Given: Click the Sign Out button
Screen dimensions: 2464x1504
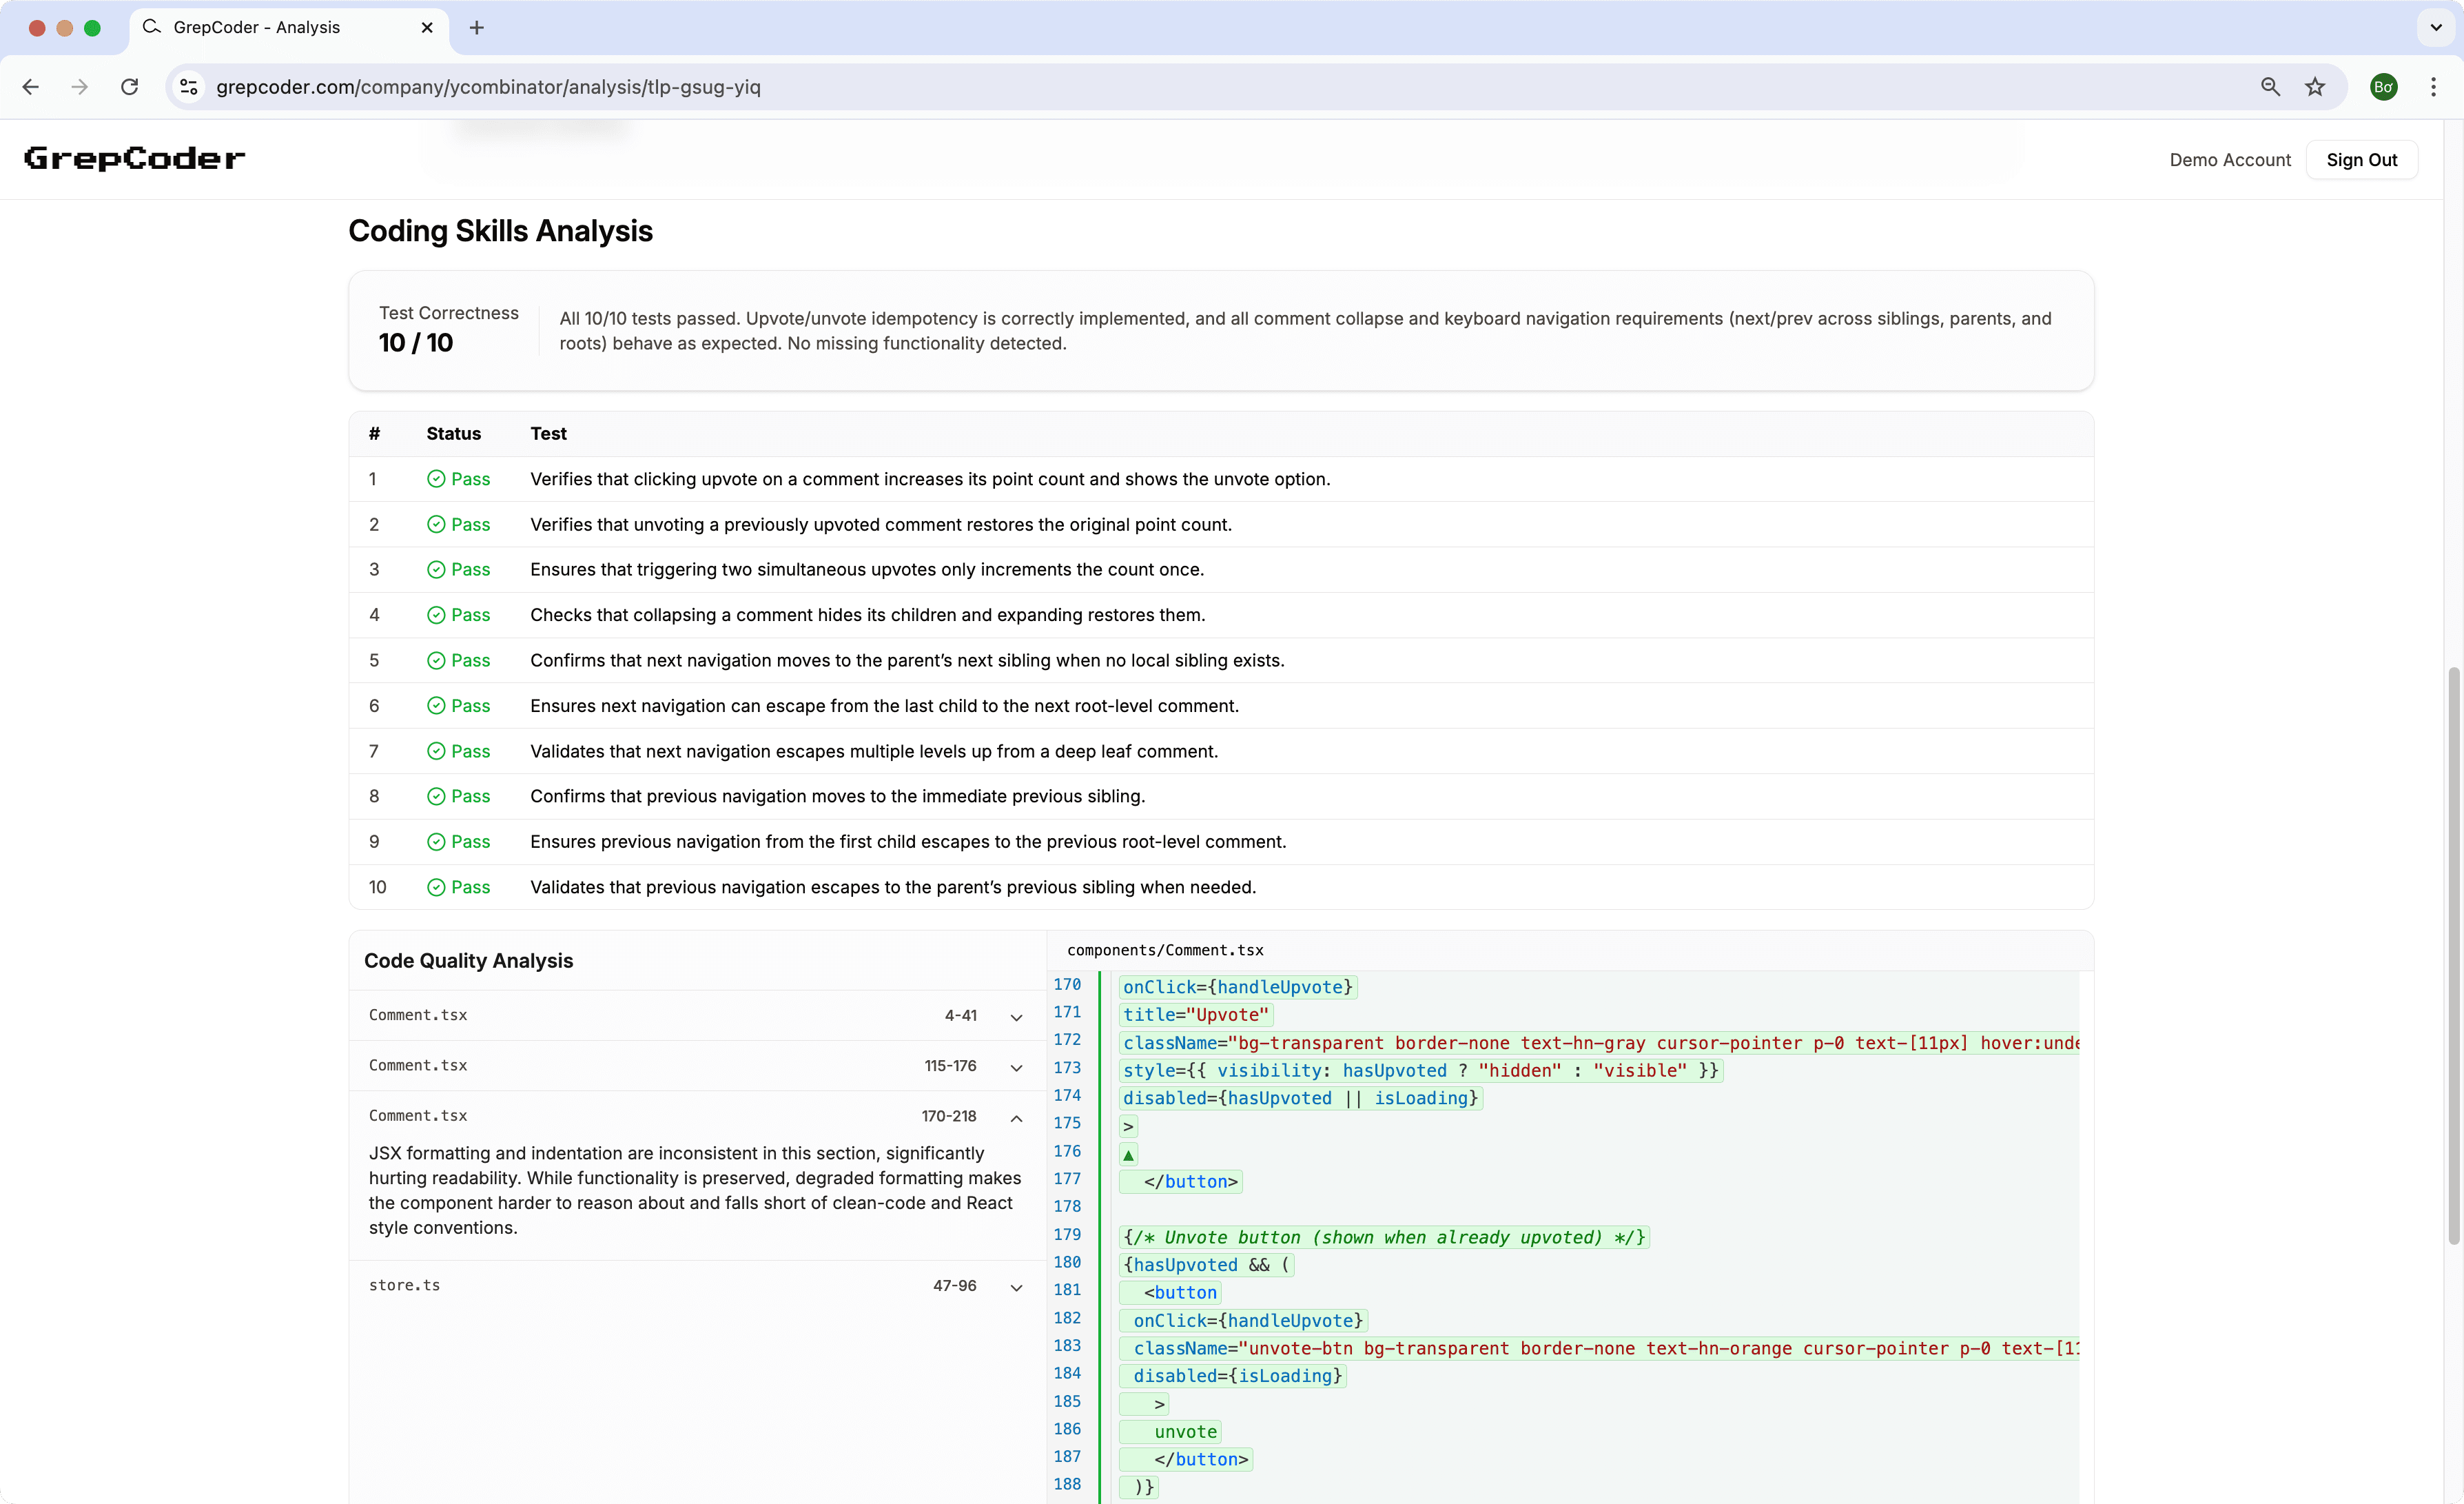Looking at the screenshot, I should tap(2361, 158).
